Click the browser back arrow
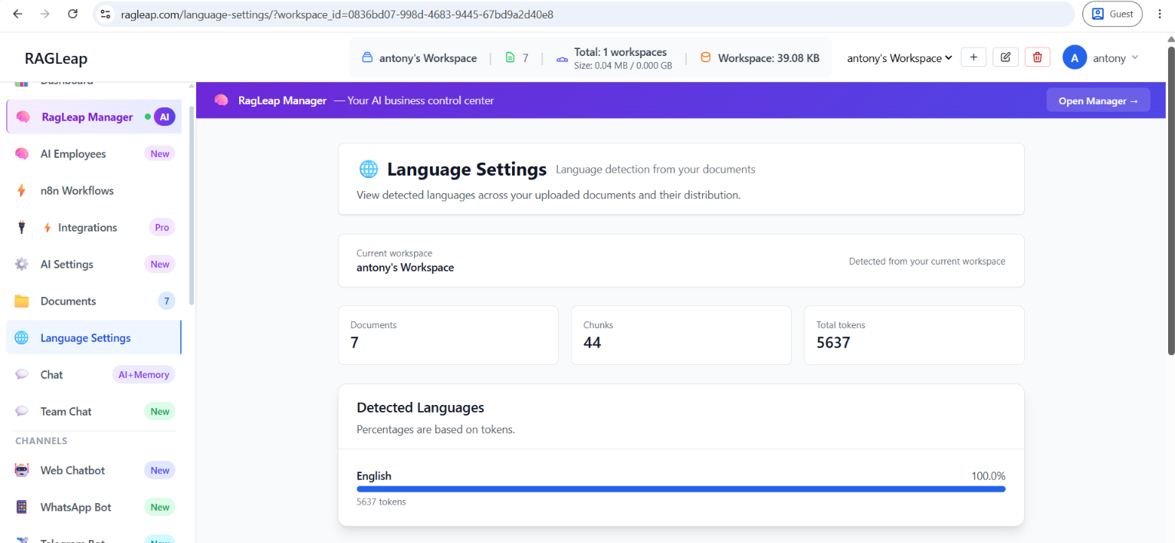The image size is (1175, 543). point(18,14)
